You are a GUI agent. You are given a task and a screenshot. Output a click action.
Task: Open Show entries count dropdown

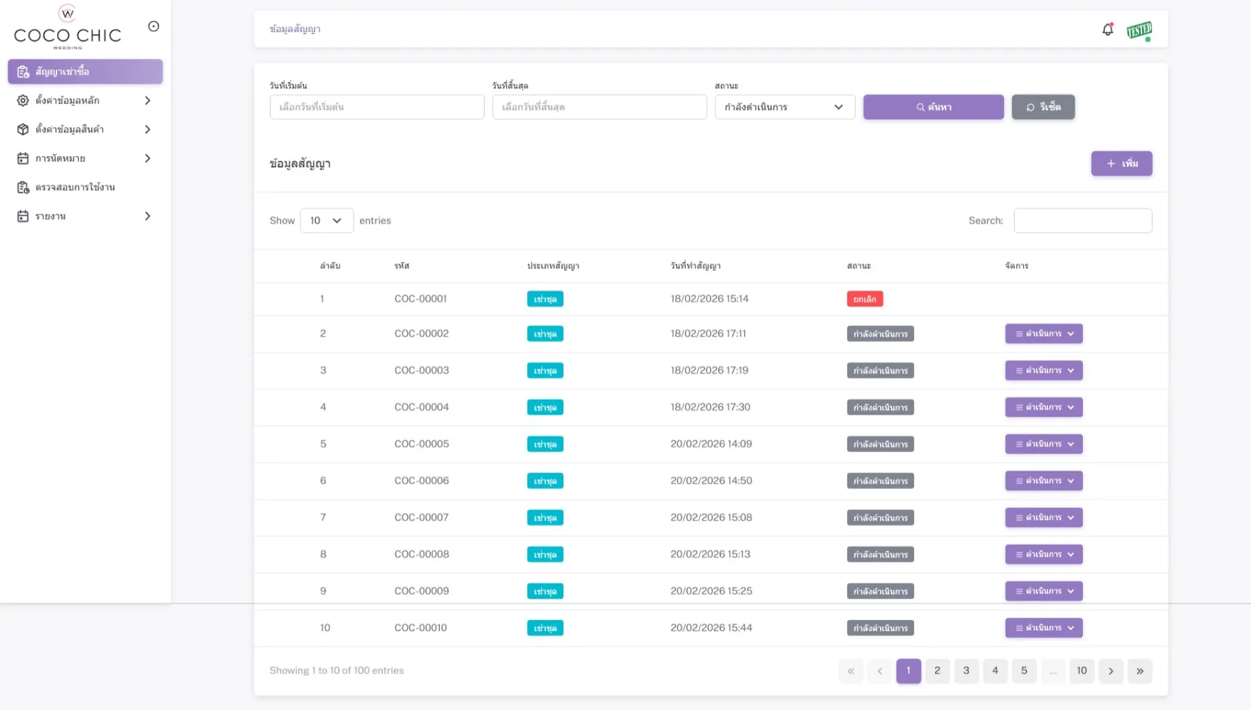point(326,221)
